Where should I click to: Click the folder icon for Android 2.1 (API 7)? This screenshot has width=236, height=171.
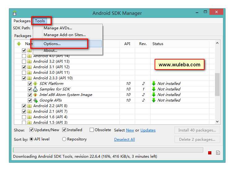(29, 111)
